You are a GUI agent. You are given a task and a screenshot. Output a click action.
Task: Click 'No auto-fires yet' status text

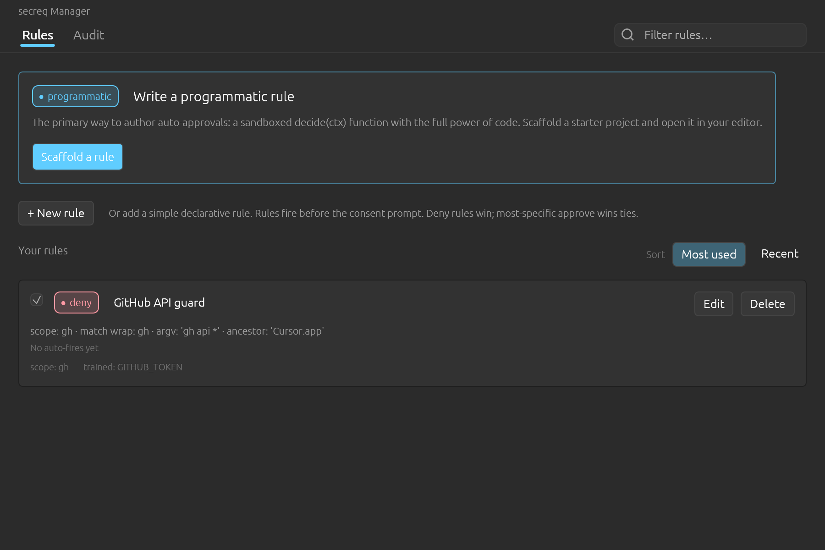[x=64, y=348]
